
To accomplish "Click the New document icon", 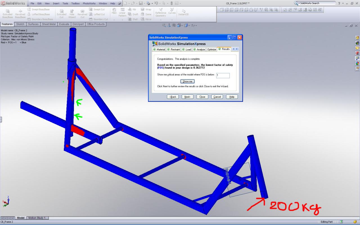I will click(125, 3).
